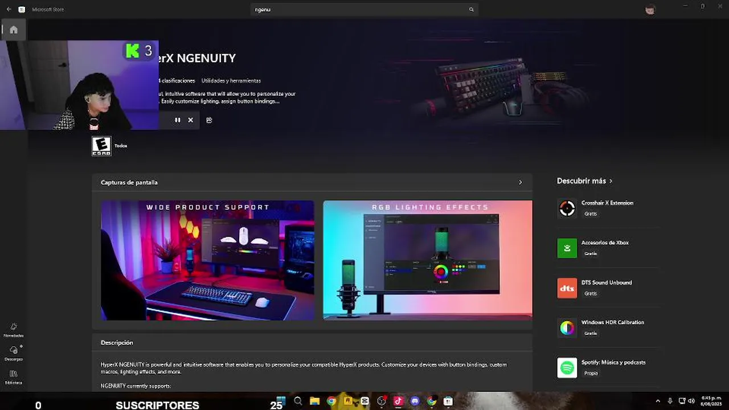Open the Spotify: Música y podcasts title
The width and height of the screenshot is (729, 410).
pos(613,362)
